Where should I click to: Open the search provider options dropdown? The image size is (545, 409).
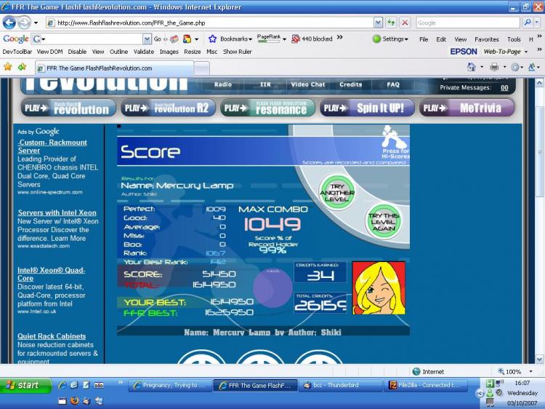[537, 23]
